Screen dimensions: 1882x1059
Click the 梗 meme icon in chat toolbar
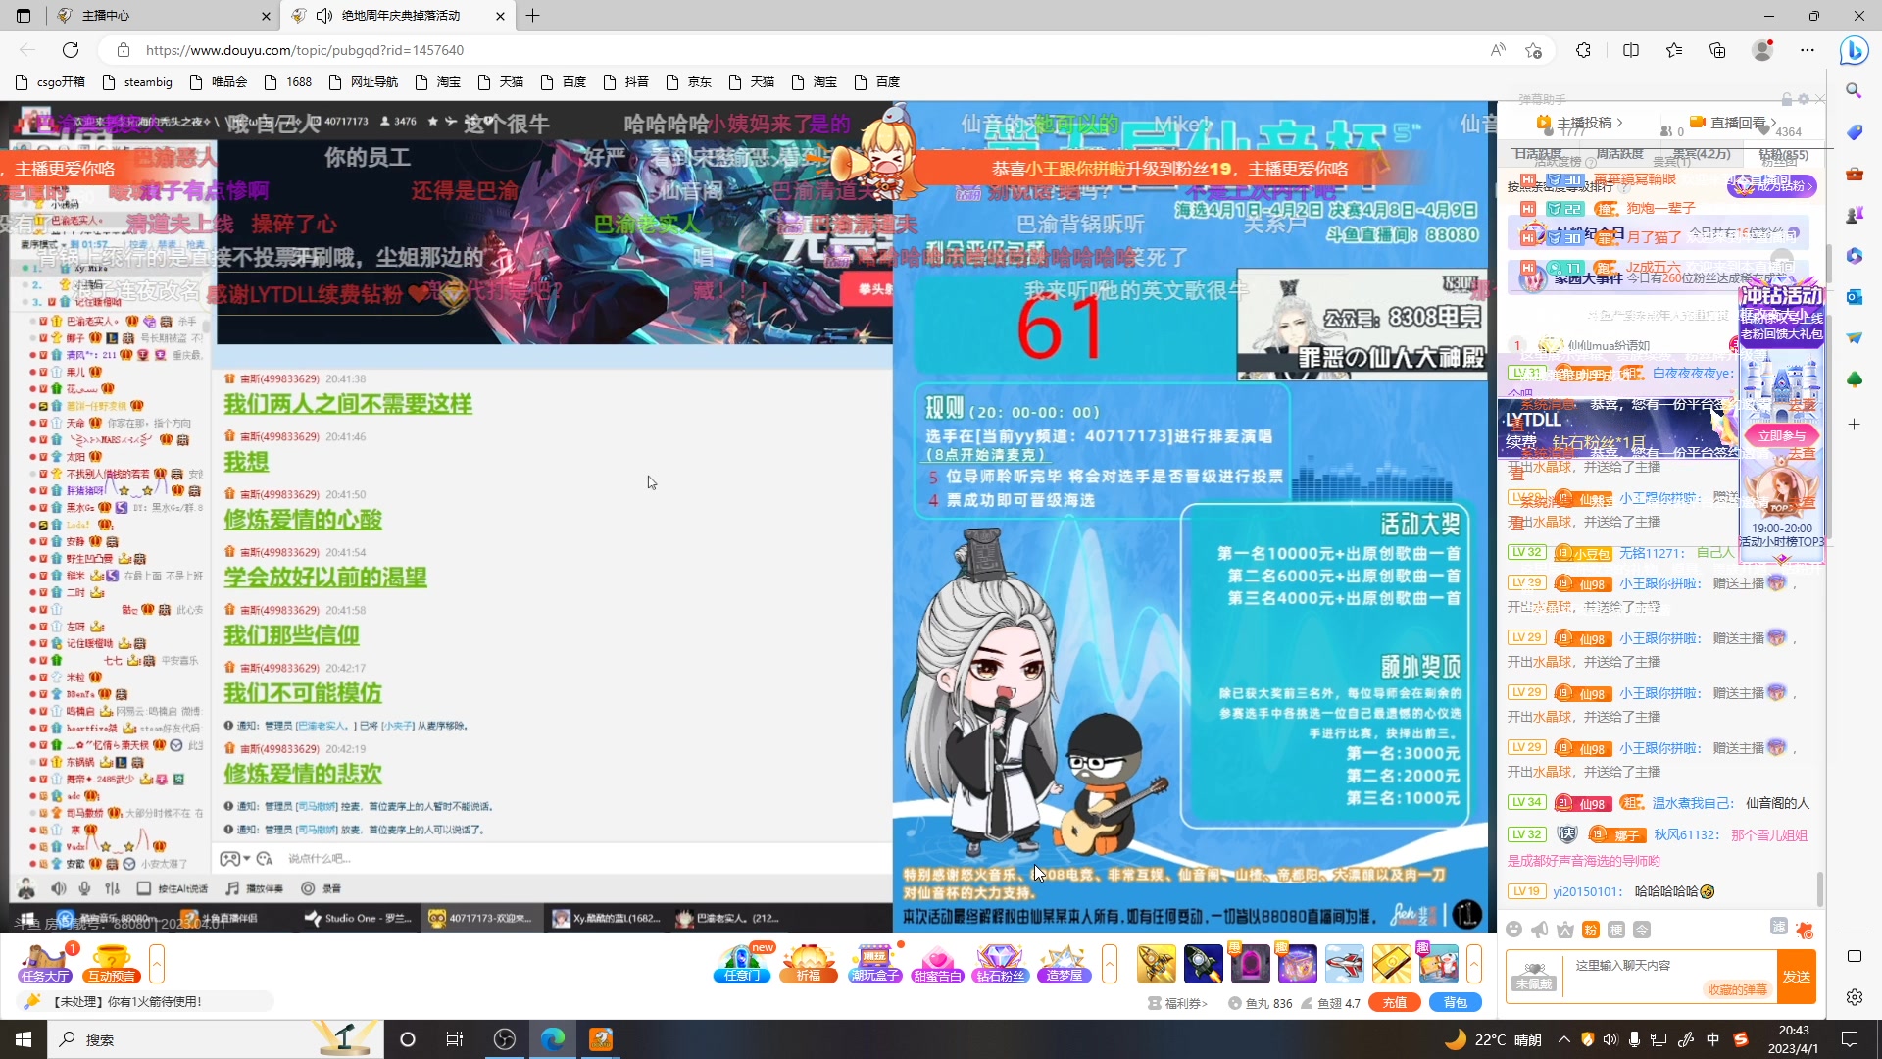(1616, 930)
